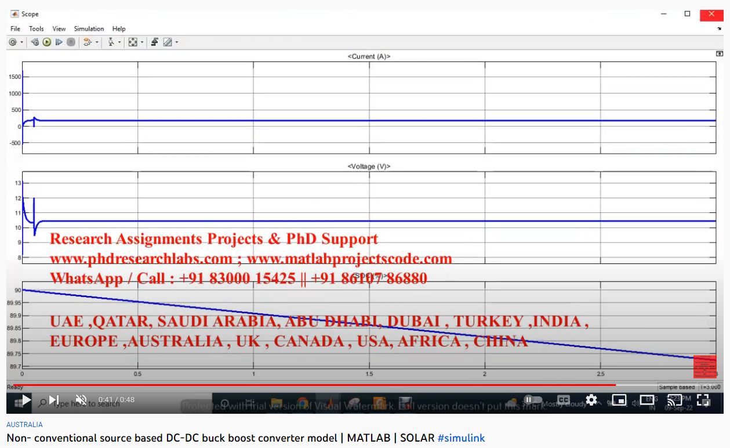This screenshot has width=730, height=448.
Task: Open the #simulink hashtag link
Action: coord(461,438)
